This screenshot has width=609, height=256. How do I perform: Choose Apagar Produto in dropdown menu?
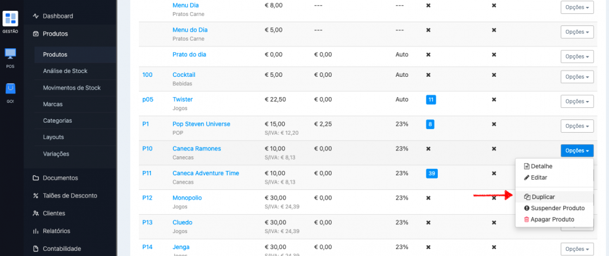pyautogui.click(x=549, y=219)
